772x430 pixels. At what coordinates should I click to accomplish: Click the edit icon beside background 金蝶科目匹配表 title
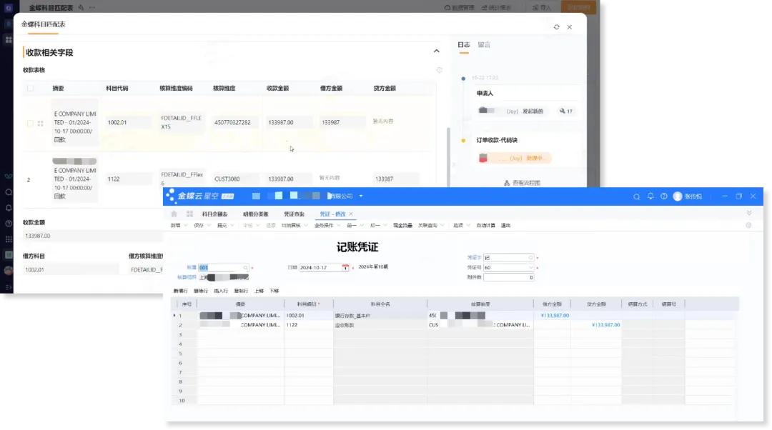pyautogui.click(x=81, y=7)
